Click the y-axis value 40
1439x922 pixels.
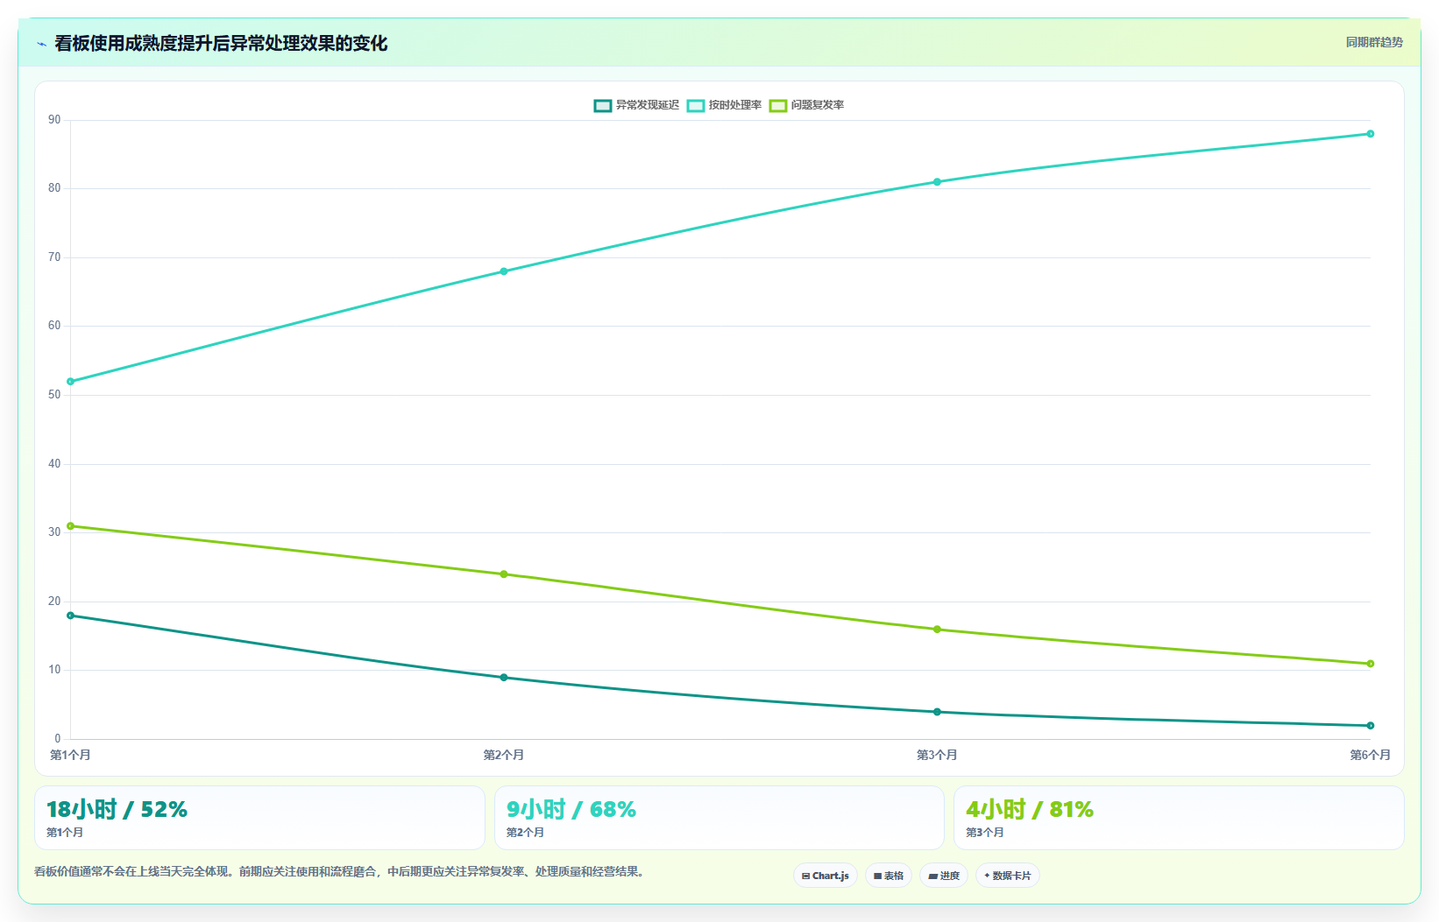[x=54, y=464]
